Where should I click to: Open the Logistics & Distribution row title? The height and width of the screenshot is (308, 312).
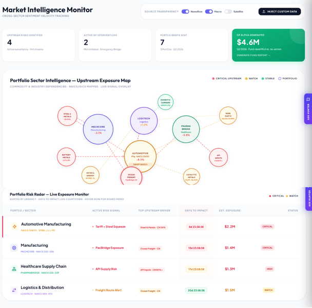(42, 287)
